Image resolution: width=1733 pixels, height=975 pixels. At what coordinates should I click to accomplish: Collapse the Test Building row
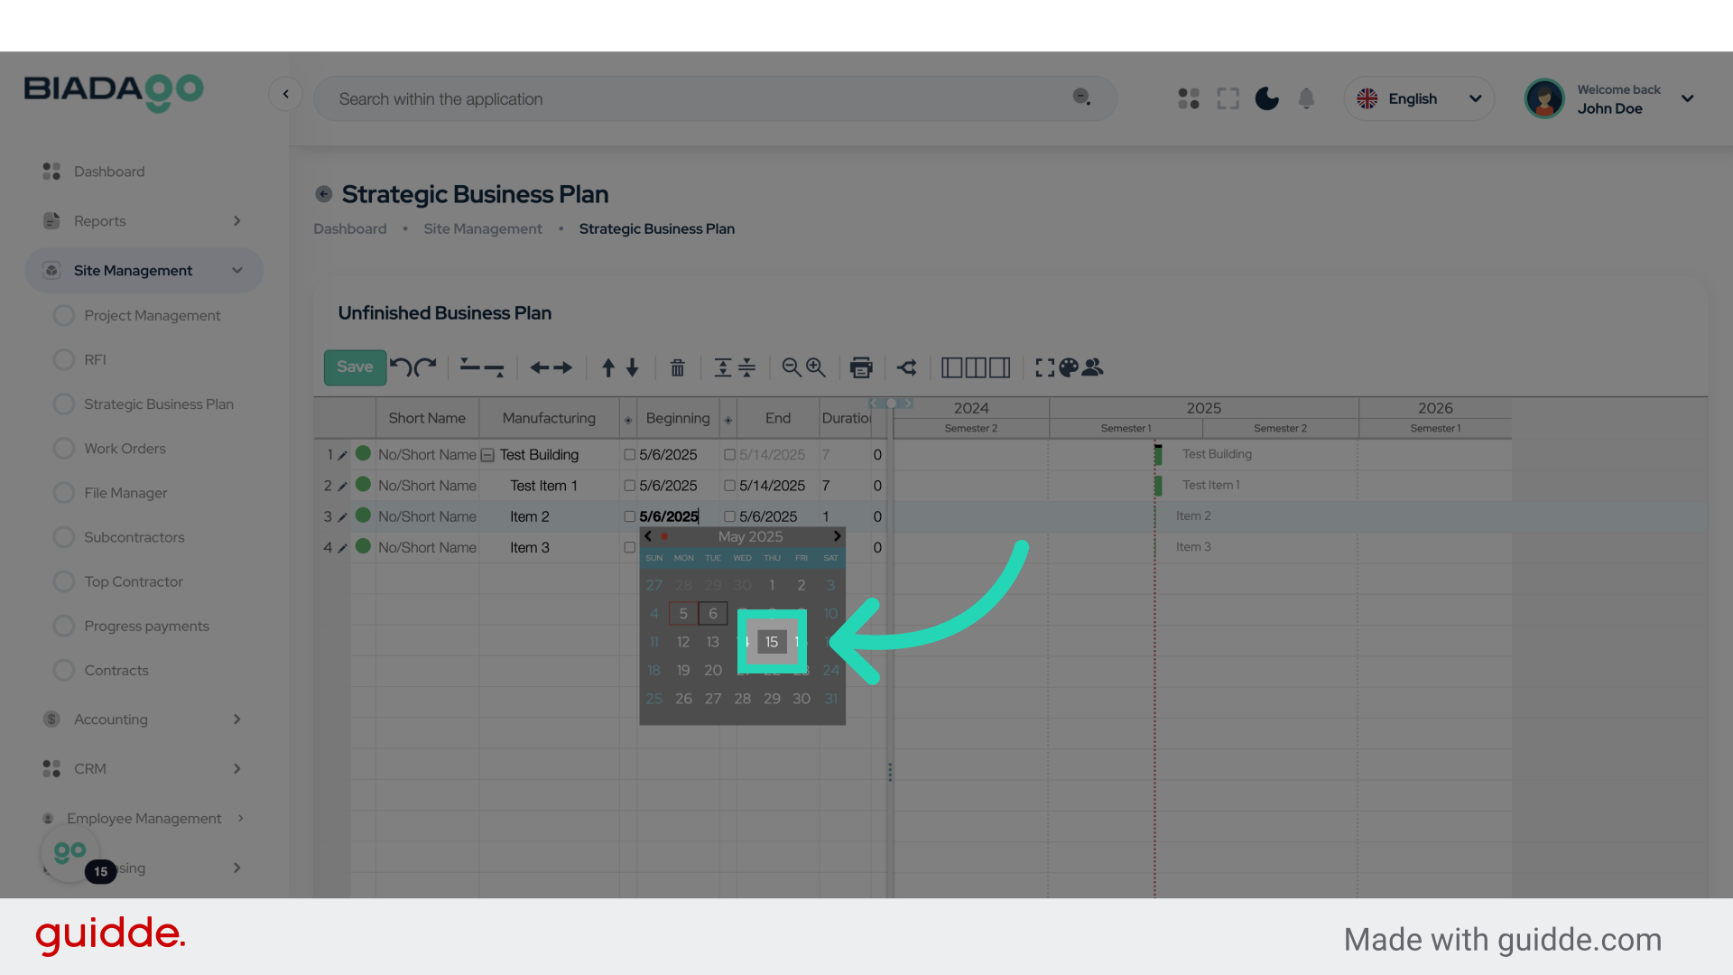tap(487, 455)
